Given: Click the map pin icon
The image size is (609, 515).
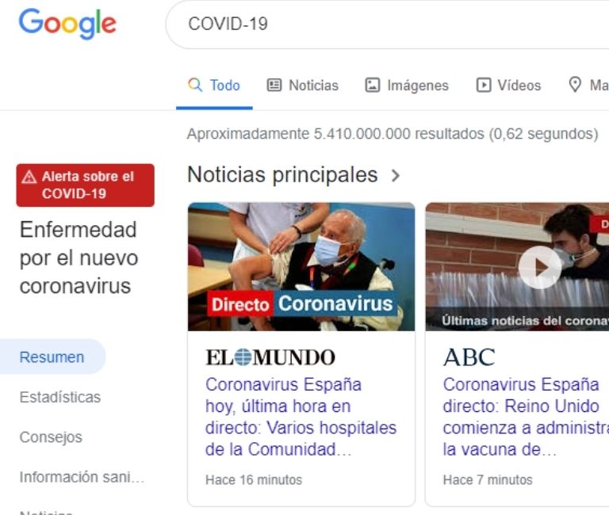Looking at the screenshot, I should click(575, 84).
